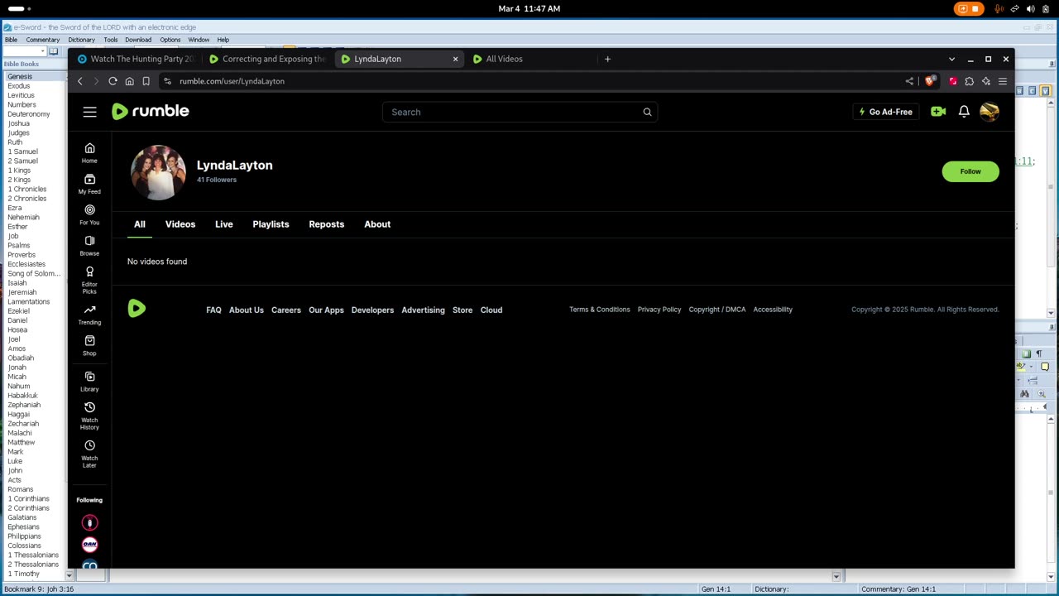The width and height of the screenshot is (1059, 596).
Task: Select Matthew in e-Sword Bible Books
Action: (22, 442)
